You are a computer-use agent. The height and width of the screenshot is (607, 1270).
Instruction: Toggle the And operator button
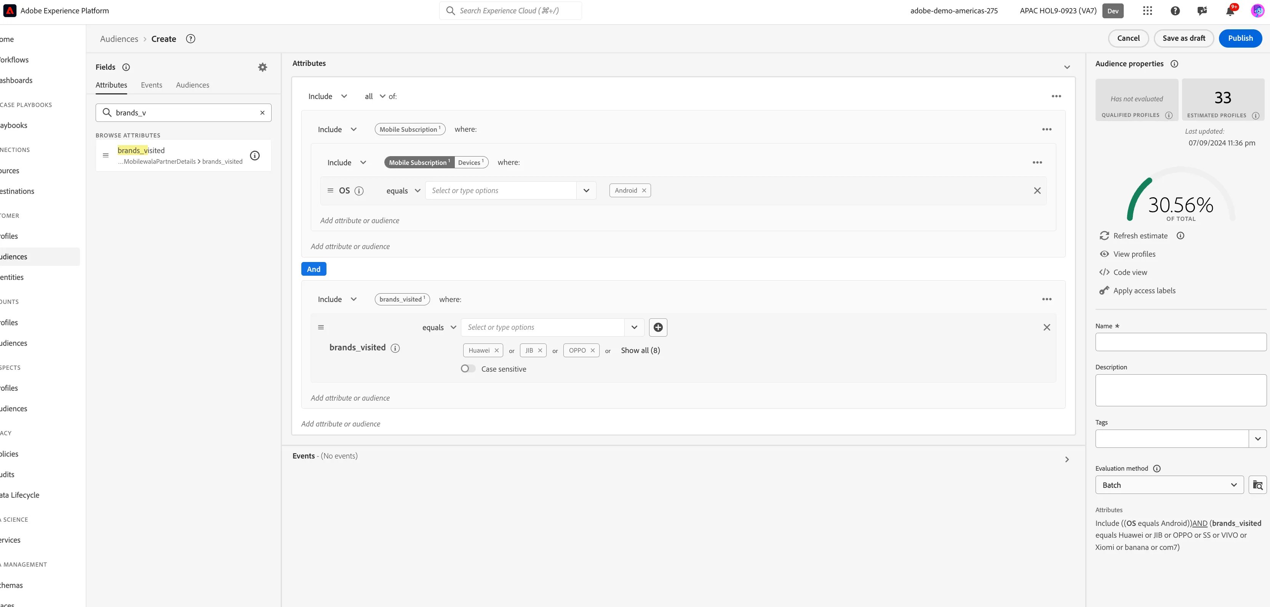point(314,269)
